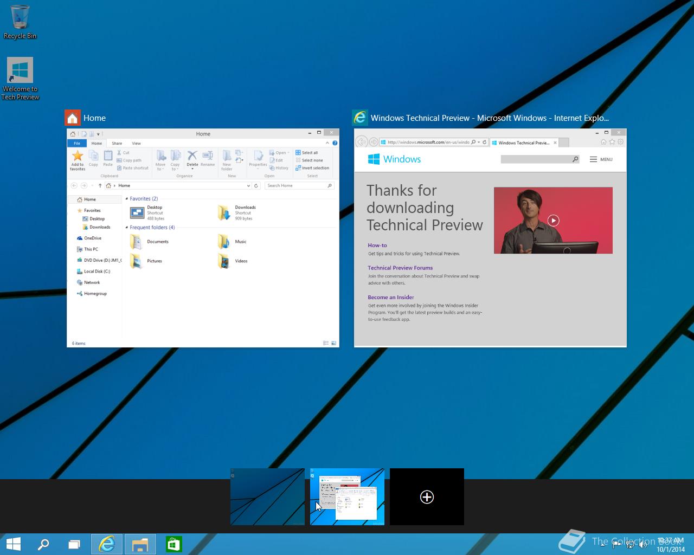Open Search from the taskbar magnifier
The image size is (694, 555).
pos(43,544)
